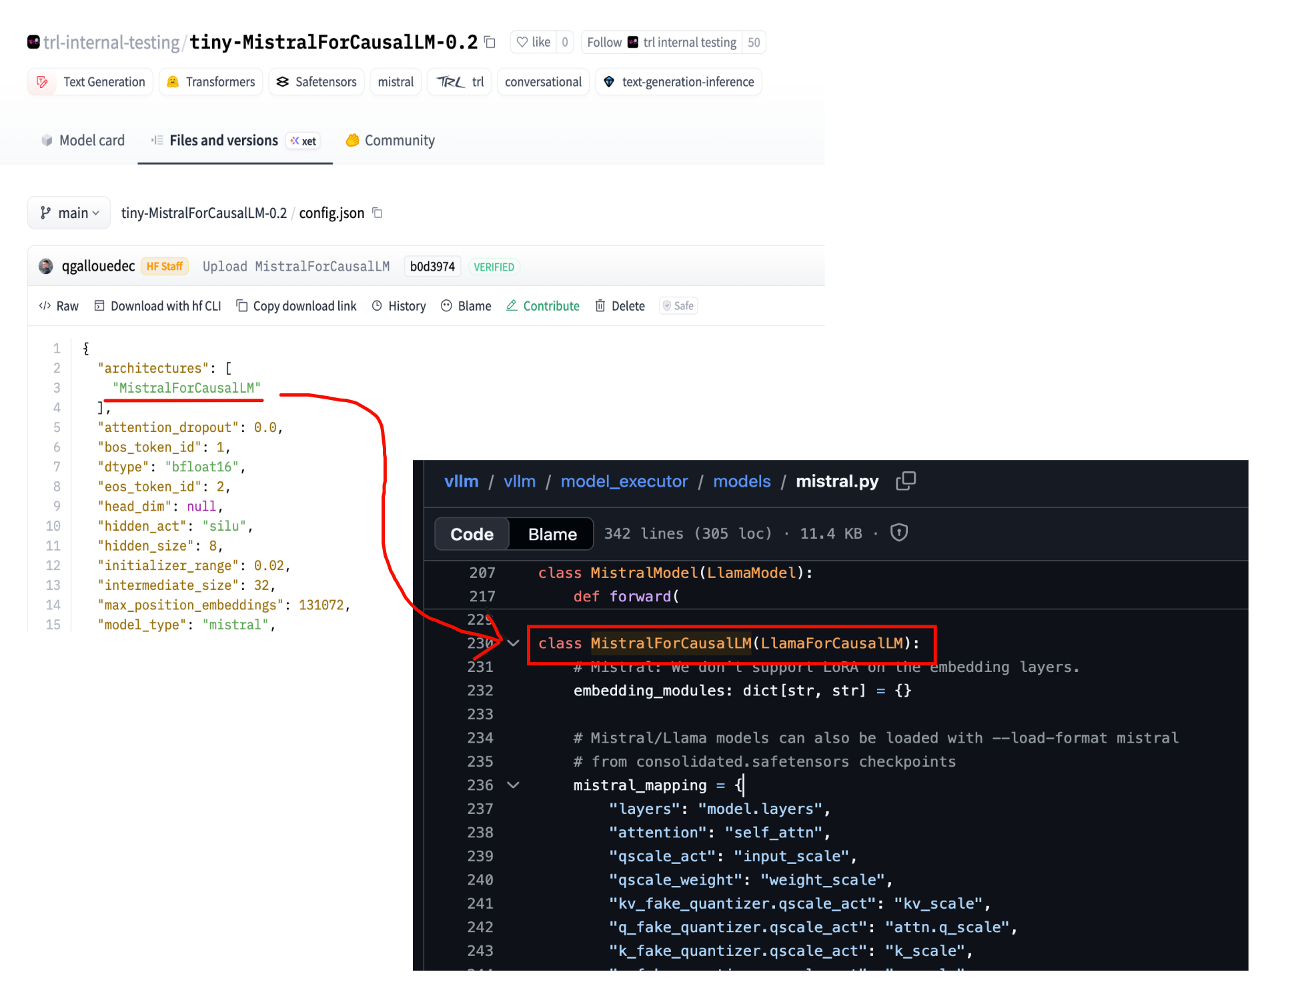Switch to the Model card tab

(x=83, y=141)
